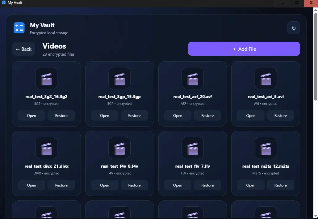Restore real_test_asf_20.asf
The height and width of the screenshot is (219, 318).
point(207,116)
